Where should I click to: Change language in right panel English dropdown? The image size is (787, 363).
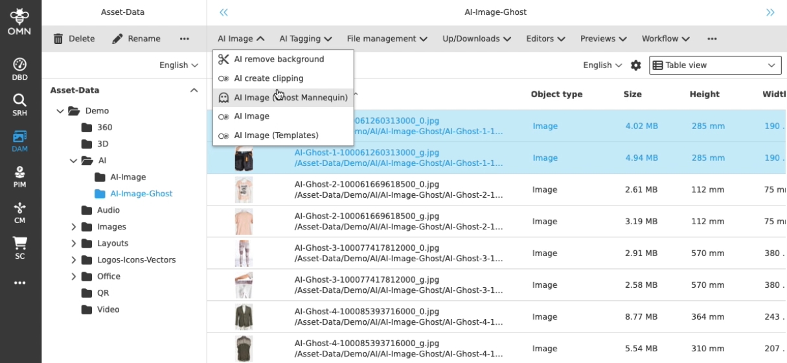point(602,65)
